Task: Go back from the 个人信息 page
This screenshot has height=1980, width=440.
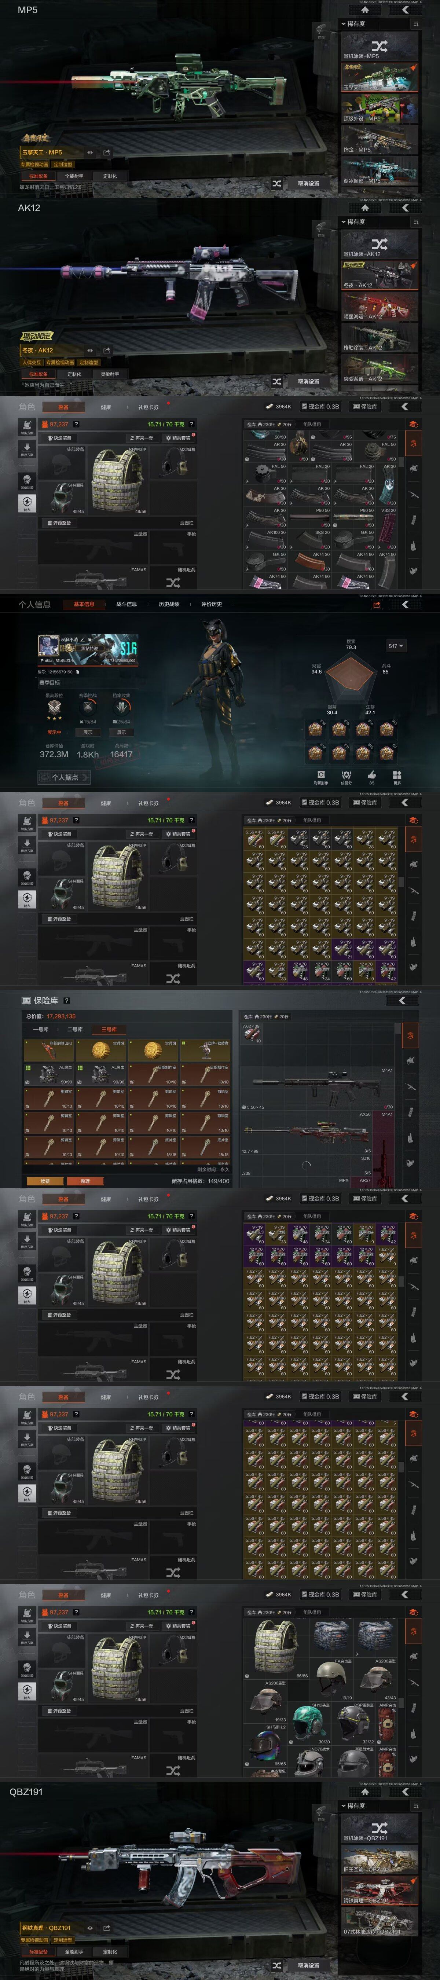Action: pos(406,604)
